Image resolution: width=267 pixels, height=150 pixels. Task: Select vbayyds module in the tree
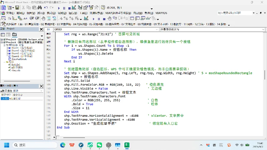[x=16, y=70]
